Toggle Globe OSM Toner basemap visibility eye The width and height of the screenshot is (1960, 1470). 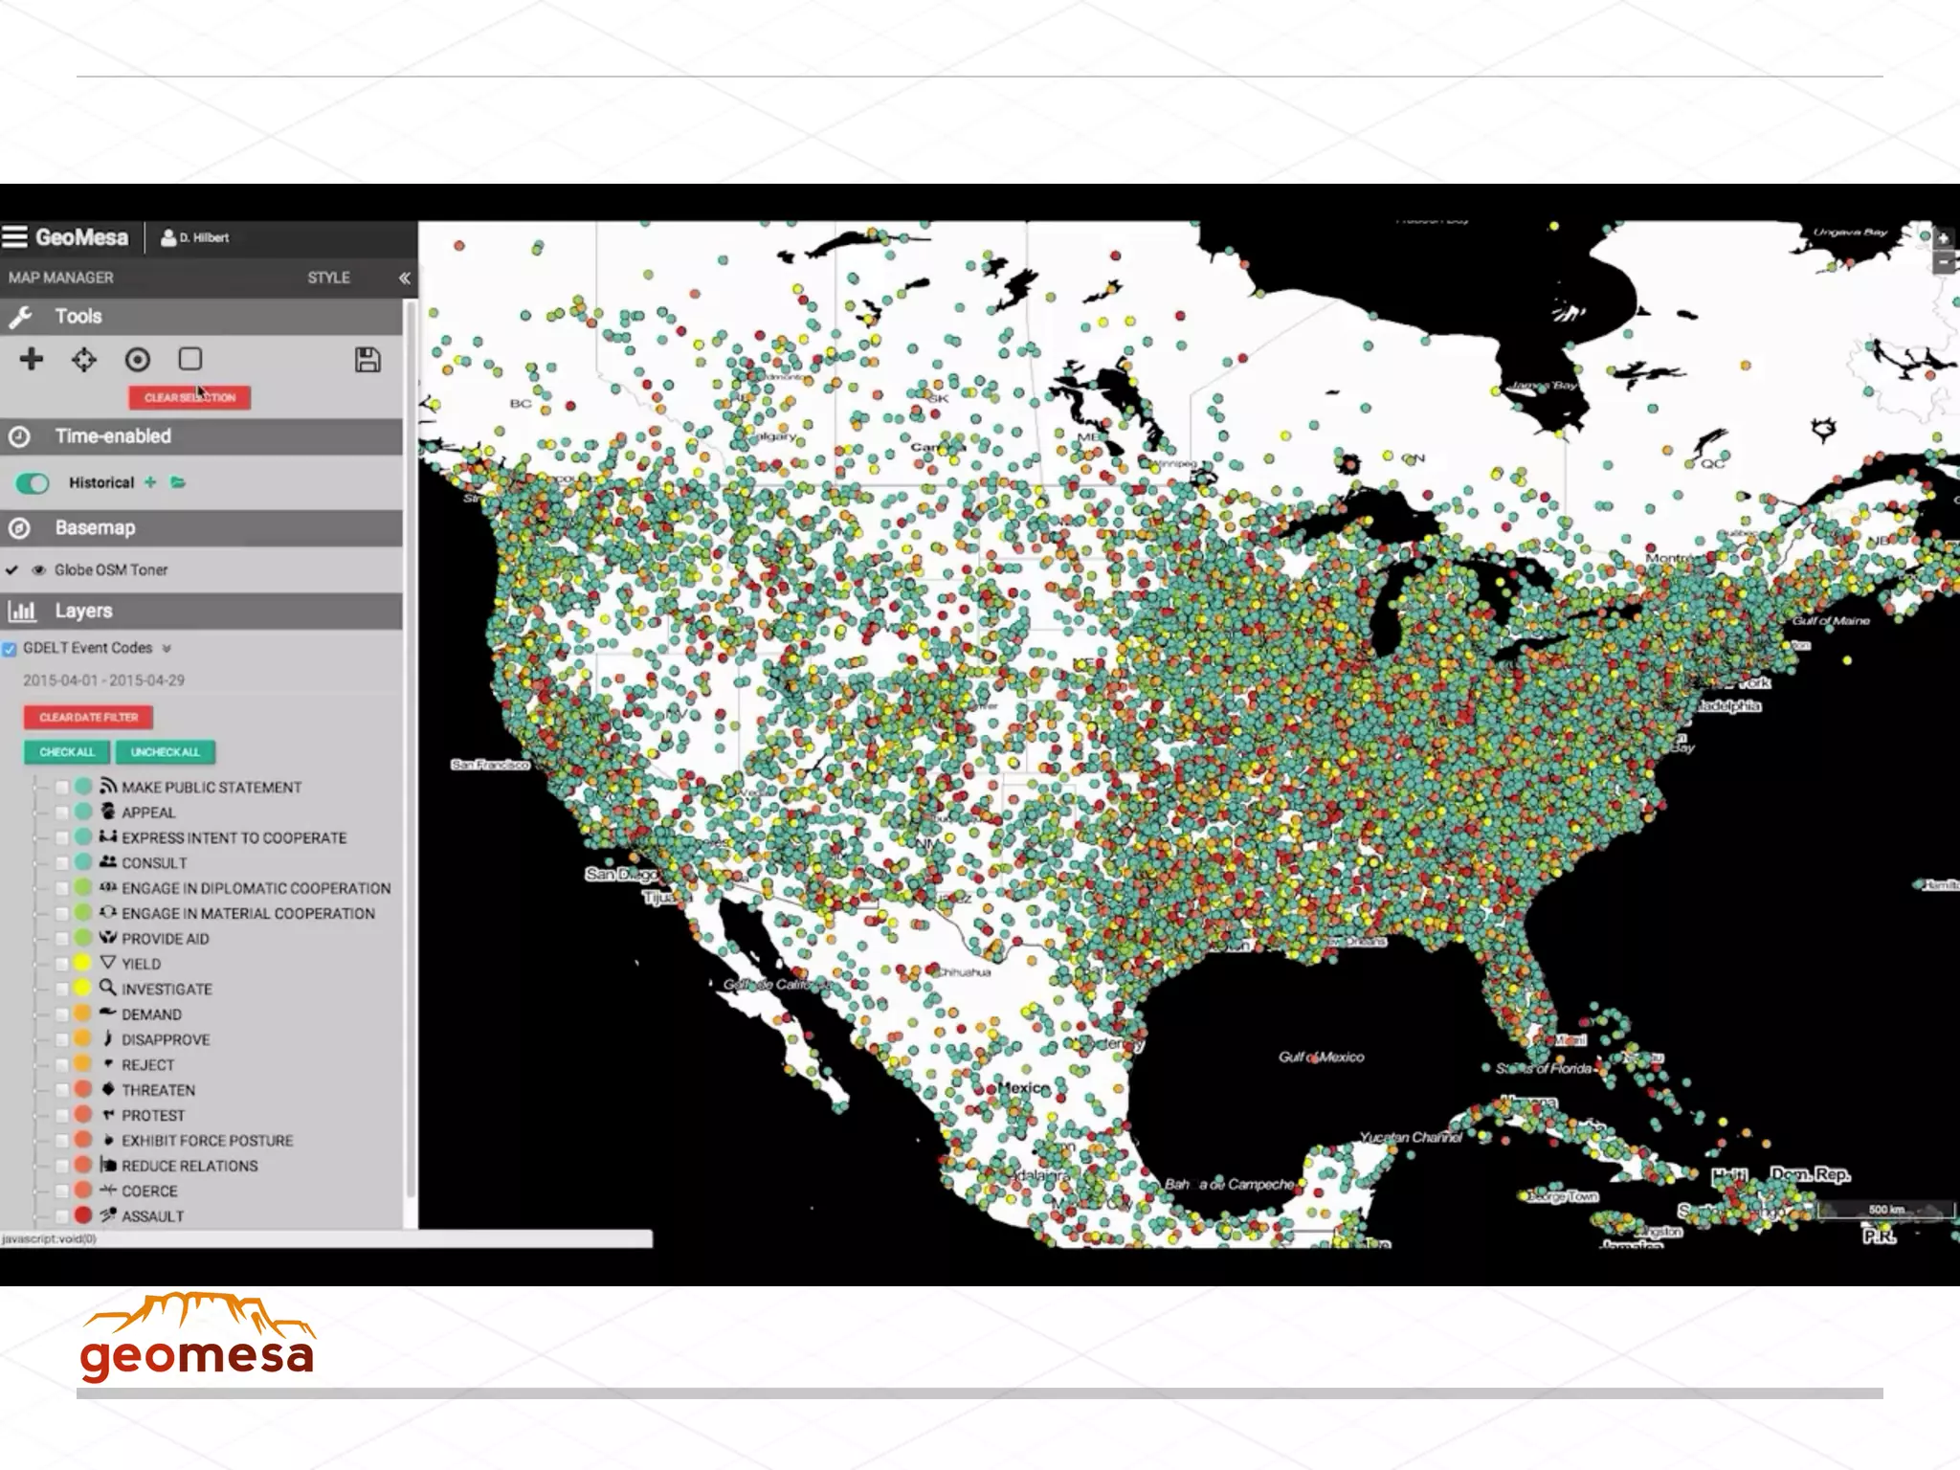(x=39, y=570)
